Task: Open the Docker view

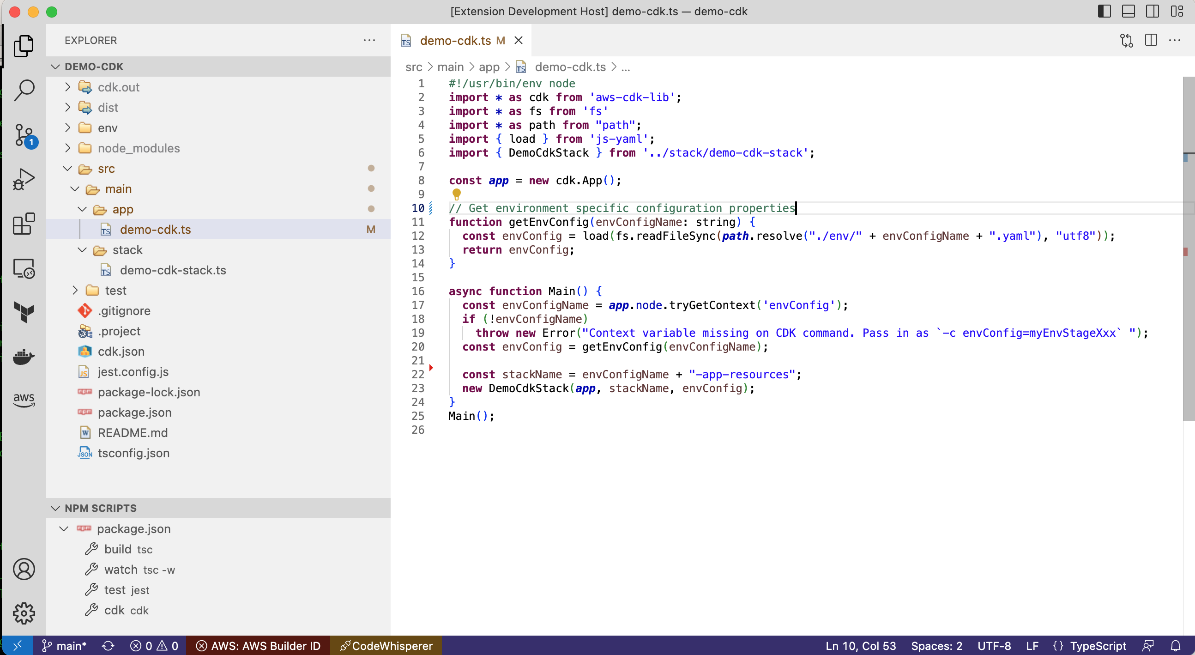Action: click(x=24, y=357)
